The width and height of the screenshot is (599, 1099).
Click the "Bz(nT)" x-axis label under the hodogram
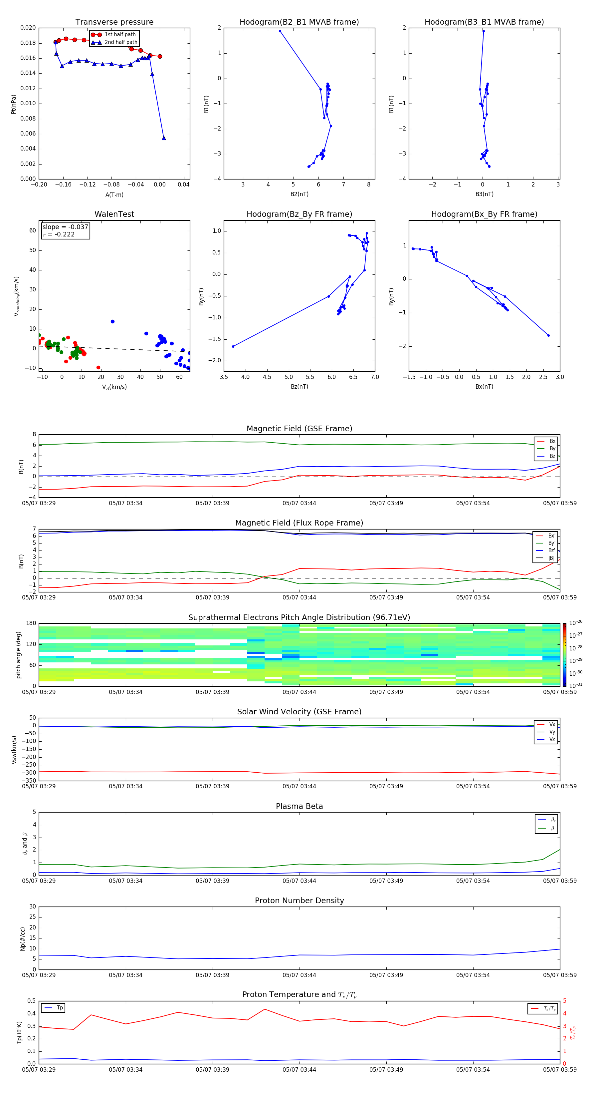(x=299, y=387)
